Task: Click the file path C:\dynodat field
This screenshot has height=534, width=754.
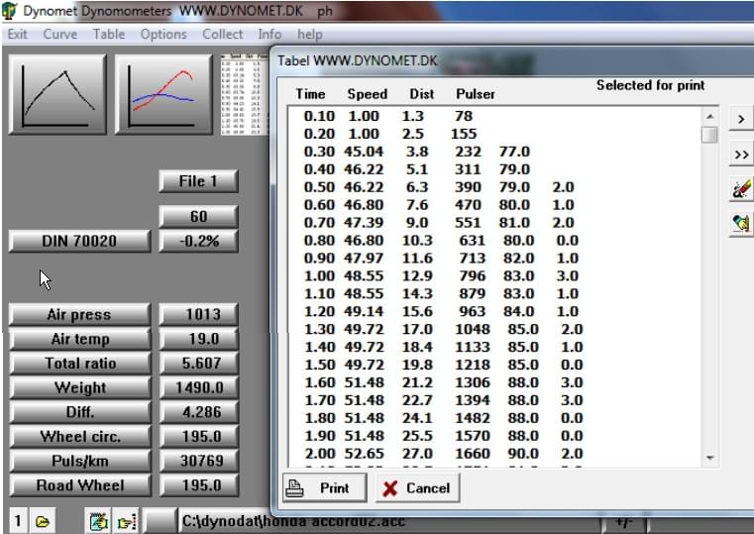Action: [x=389, y=522]
